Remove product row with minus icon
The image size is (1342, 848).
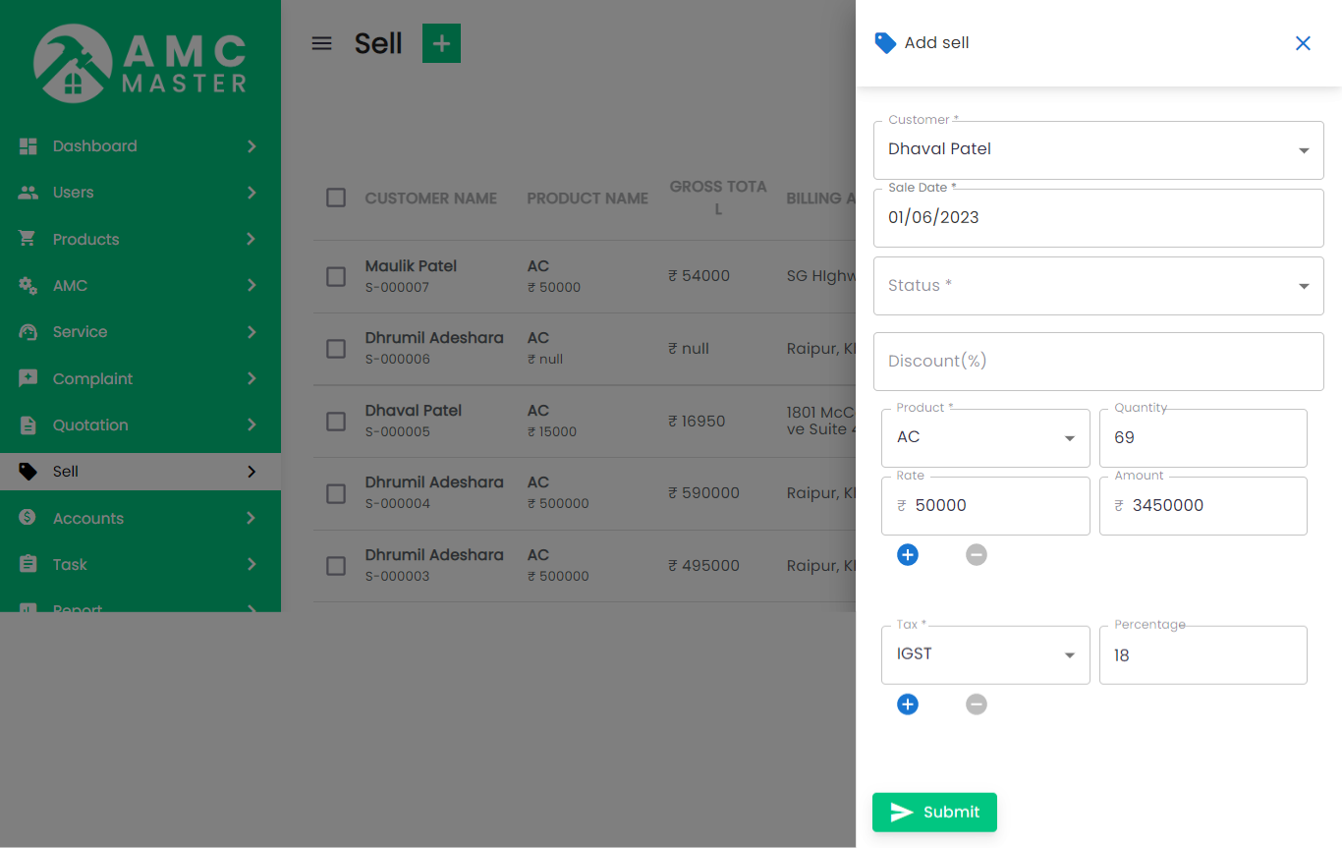coord(976,555)
